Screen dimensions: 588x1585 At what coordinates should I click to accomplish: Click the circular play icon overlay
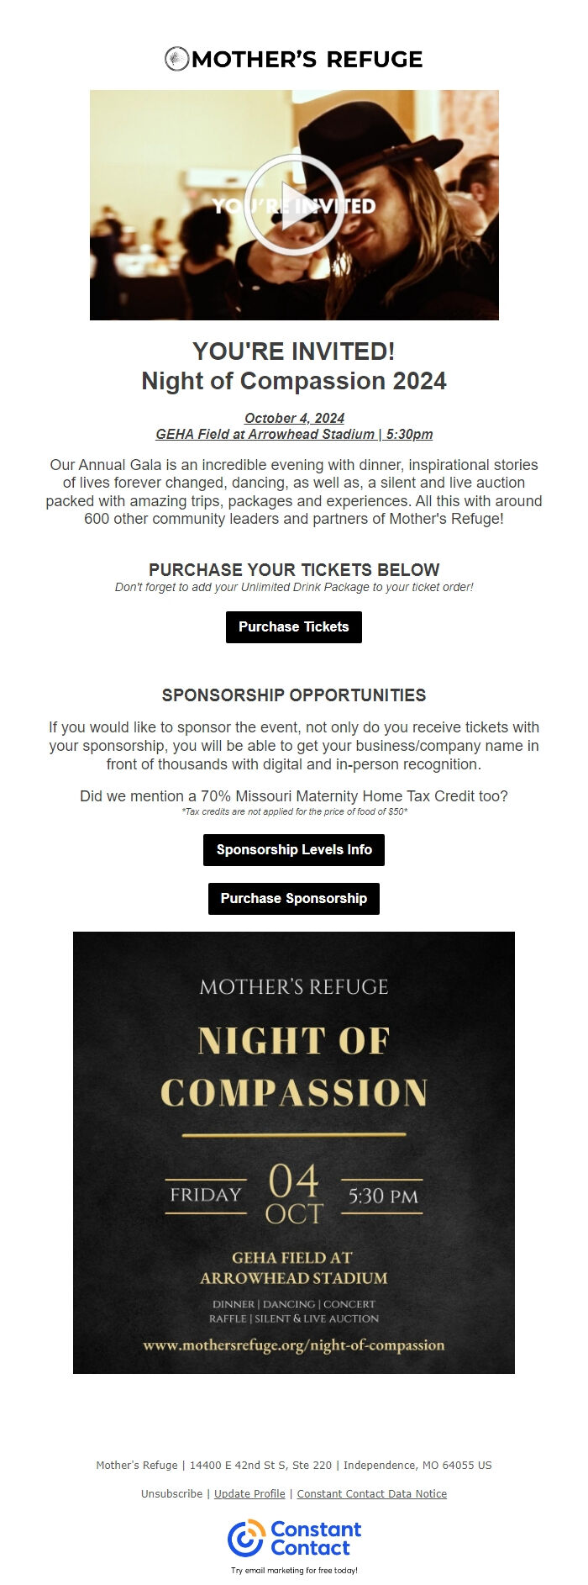tap(293, 204)
